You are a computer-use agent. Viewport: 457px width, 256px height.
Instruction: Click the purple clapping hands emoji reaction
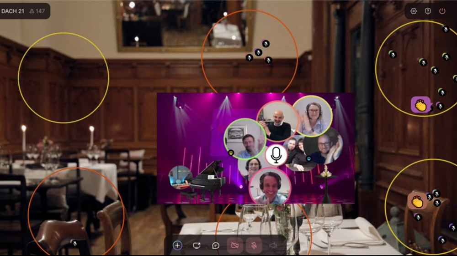tap(420, 105)
